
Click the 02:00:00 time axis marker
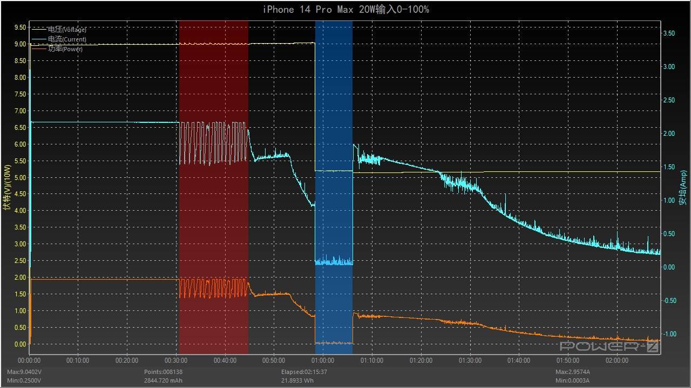tap(617, 361)
